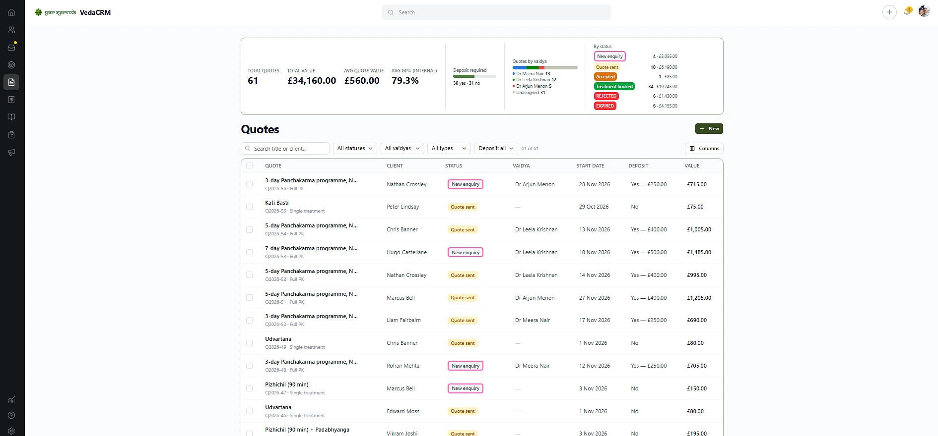Focus the top global Search field

(x=496, y=12)
